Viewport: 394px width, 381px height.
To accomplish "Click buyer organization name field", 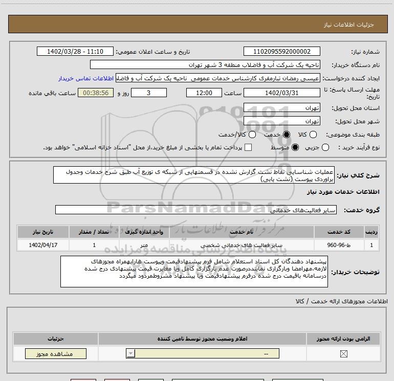I will point(205,65).
